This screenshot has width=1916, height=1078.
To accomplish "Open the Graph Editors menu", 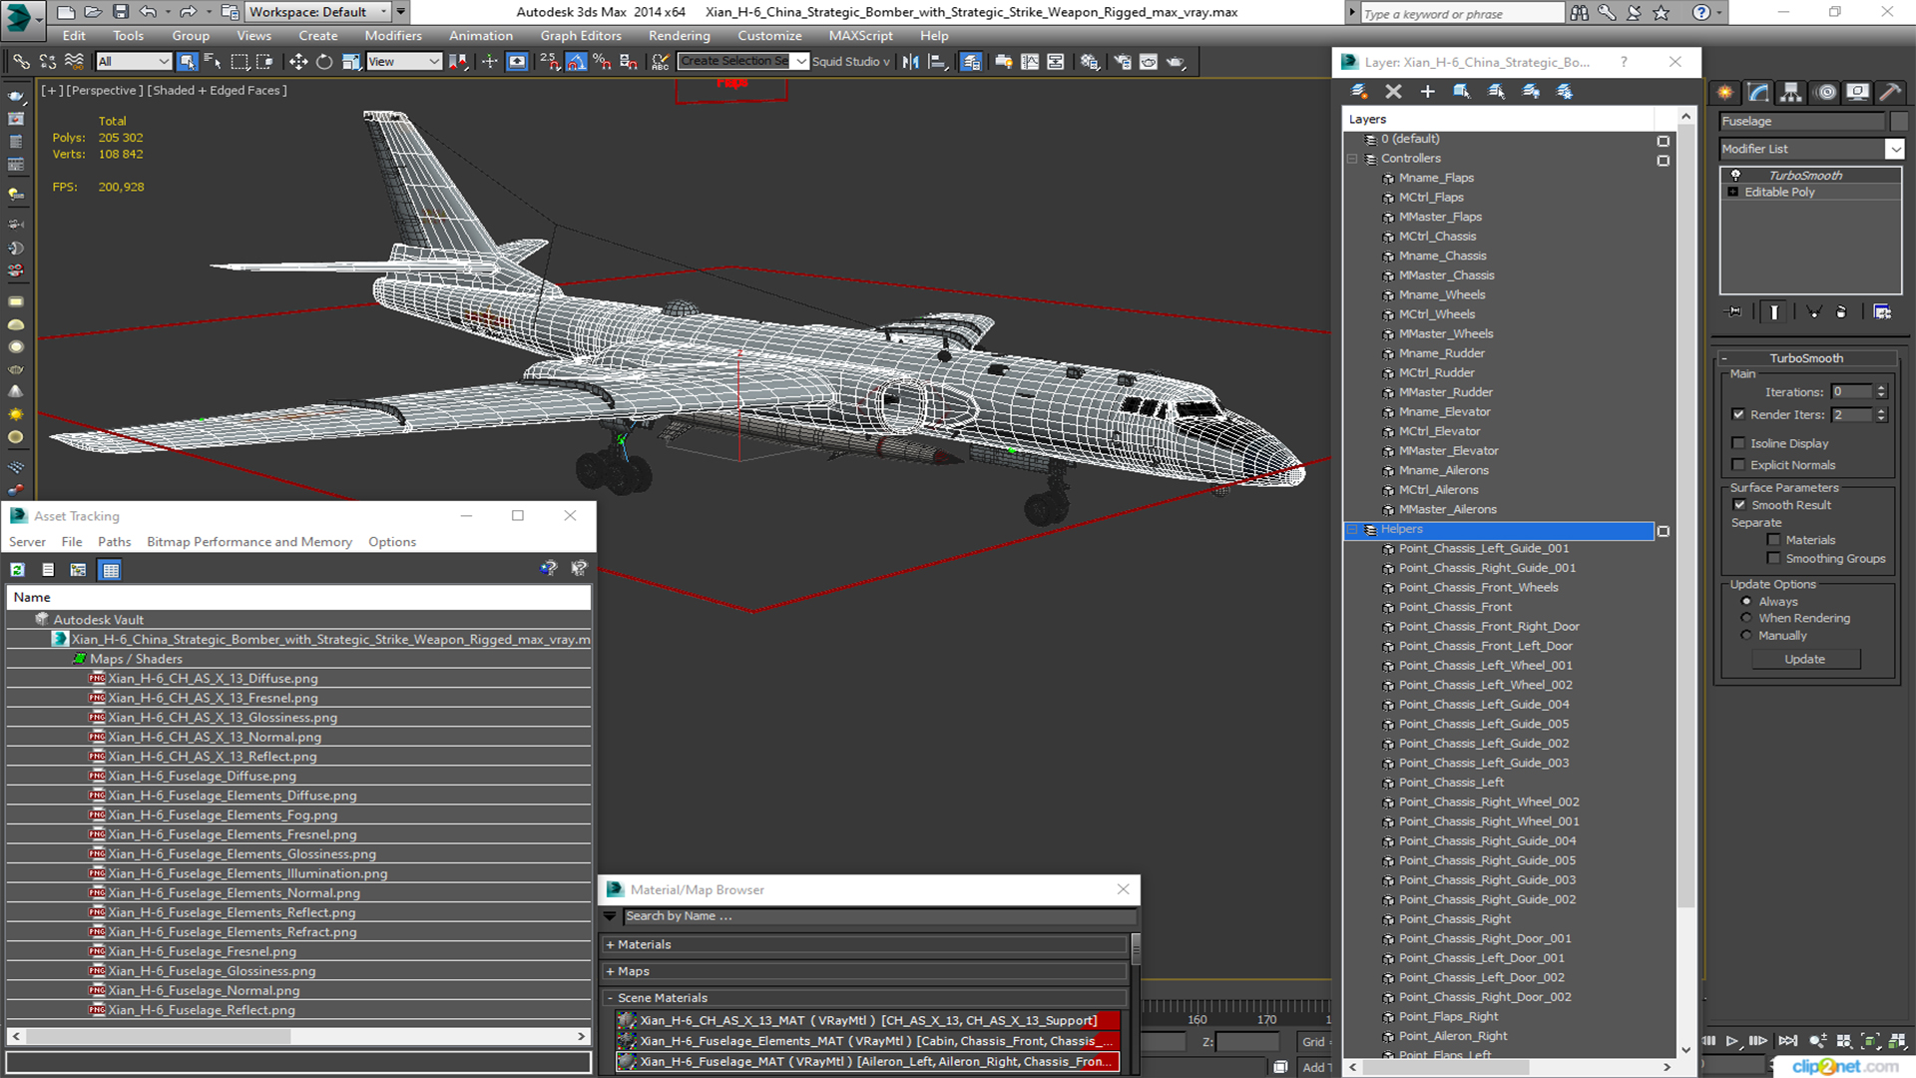I will [581, 36].
